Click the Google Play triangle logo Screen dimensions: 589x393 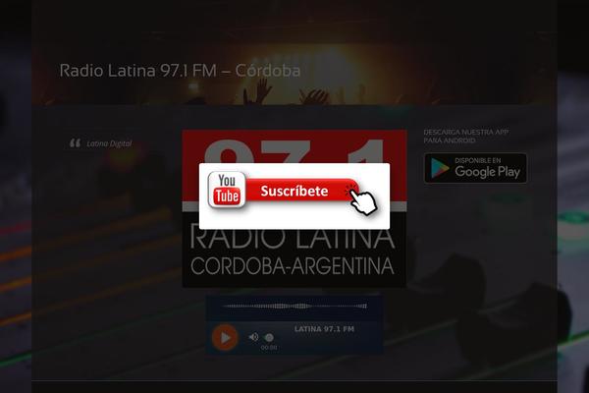click(440, 168)
